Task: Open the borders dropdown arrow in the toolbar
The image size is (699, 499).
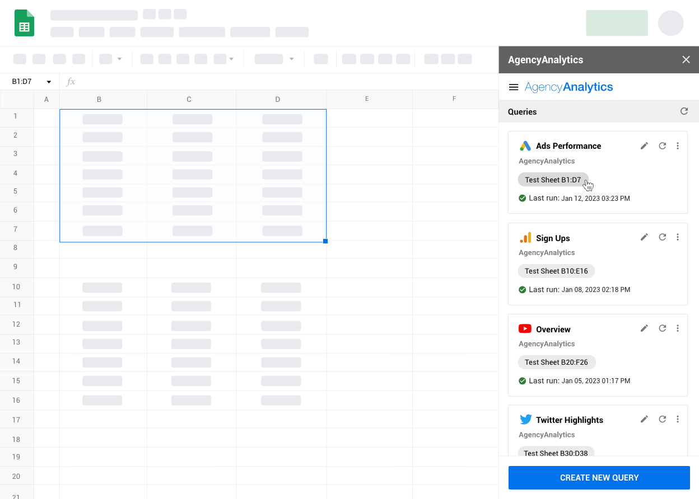Action: [x=231, y=59]
